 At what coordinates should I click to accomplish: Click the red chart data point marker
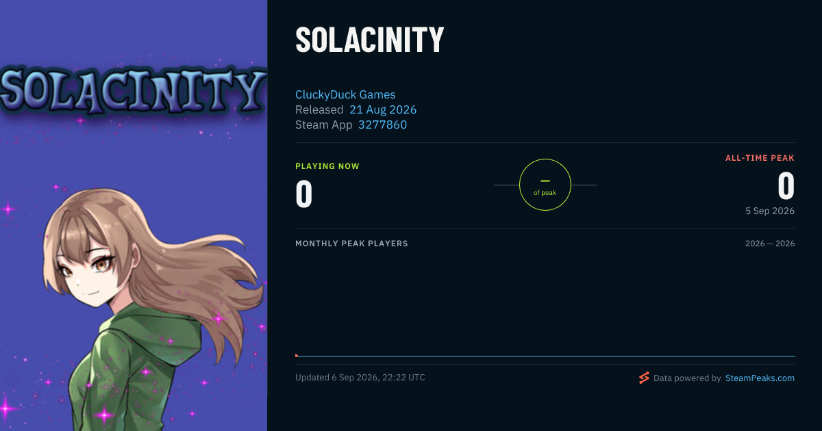pyautogui.click(x=297, y=356)
